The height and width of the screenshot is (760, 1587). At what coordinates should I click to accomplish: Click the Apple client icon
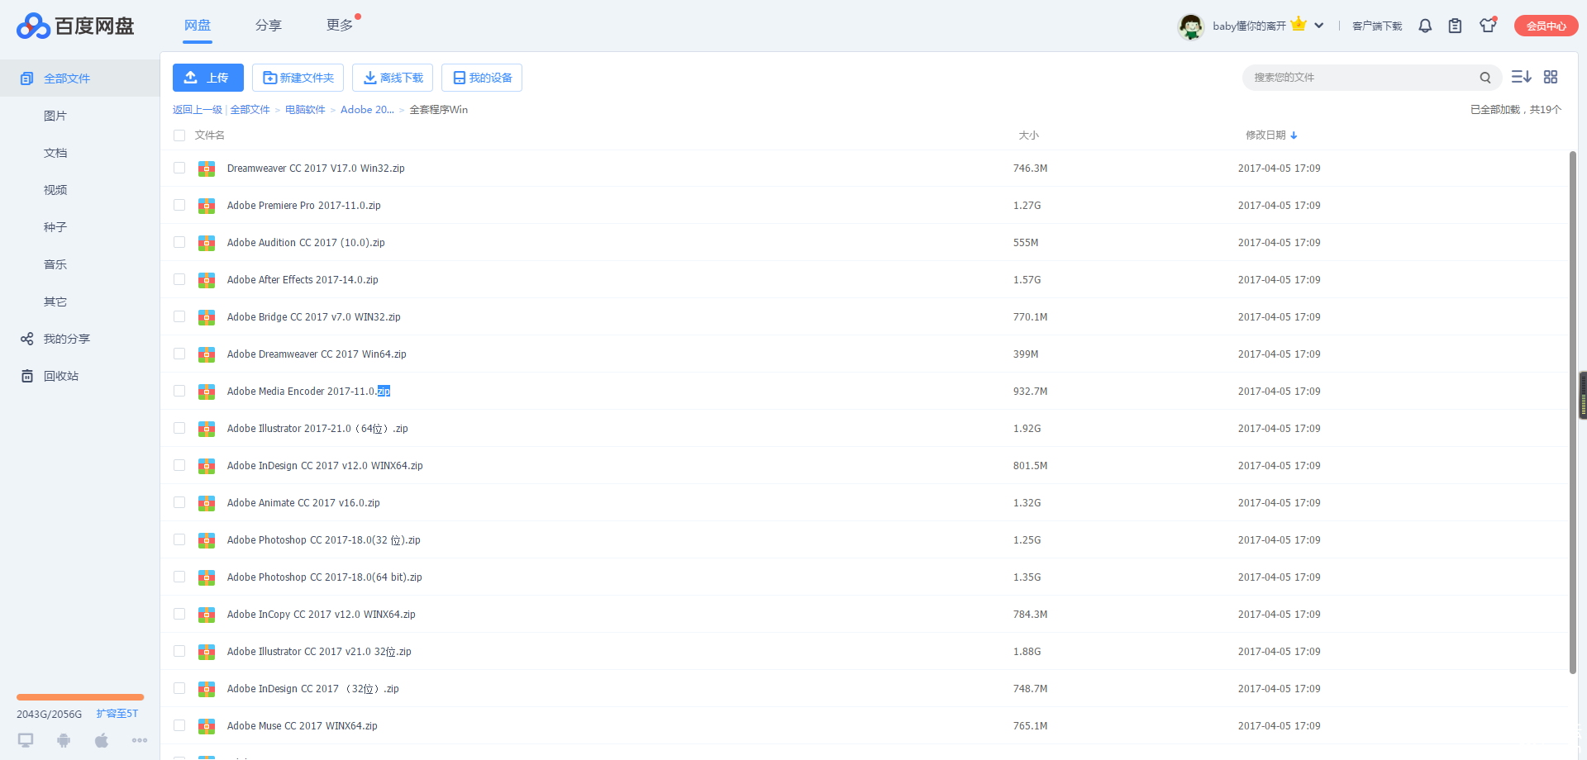pos(102,740)
